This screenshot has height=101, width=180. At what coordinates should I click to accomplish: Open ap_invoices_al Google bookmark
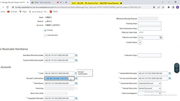pyautogui.click(x=38, y=12)
